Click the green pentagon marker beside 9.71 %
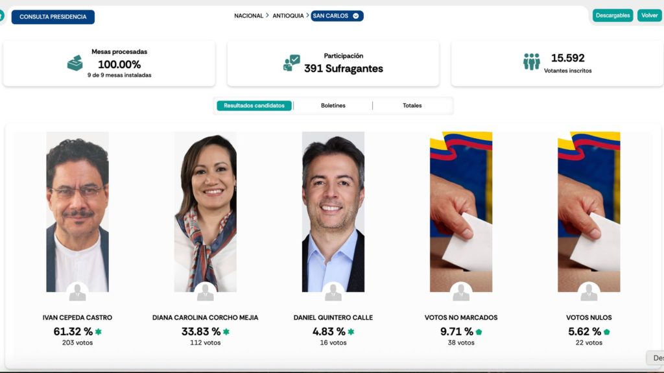 pyautogui.click(x=479, y=332)
